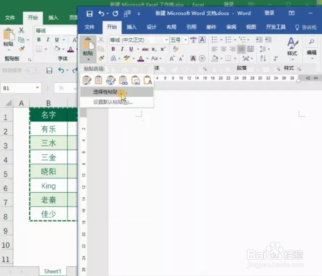
Task: Open Word font size dropdown
Action: point(185,40)
